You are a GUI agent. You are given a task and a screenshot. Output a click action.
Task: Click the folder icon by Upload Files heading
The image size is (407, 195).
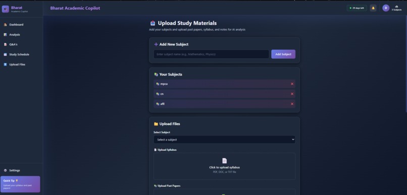pyautogui.click(x=156, y=124)
